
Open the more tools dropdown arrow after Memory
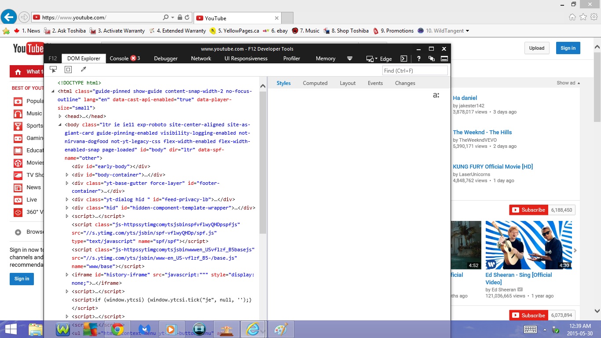pos(350,59)
